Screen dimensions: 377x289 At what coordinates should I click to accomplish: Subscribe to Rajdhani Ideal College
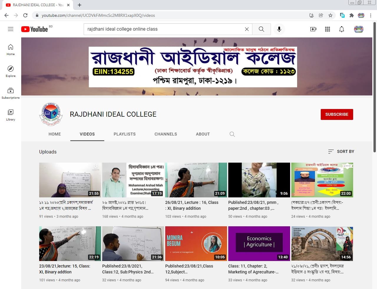pyautogui.click(x=337, y=114)
